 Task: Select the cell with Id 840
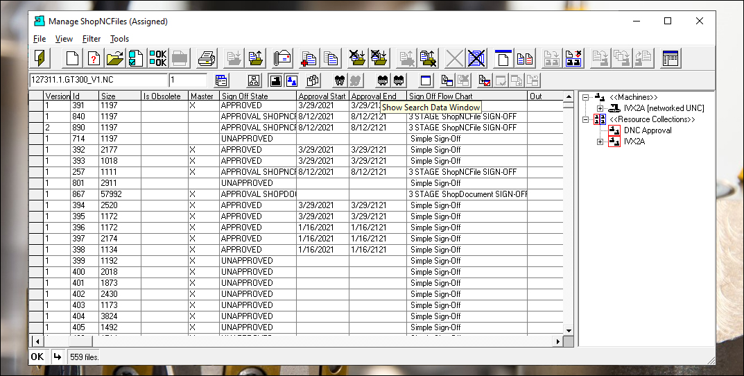pyautogui.click(x=85, y=117)
